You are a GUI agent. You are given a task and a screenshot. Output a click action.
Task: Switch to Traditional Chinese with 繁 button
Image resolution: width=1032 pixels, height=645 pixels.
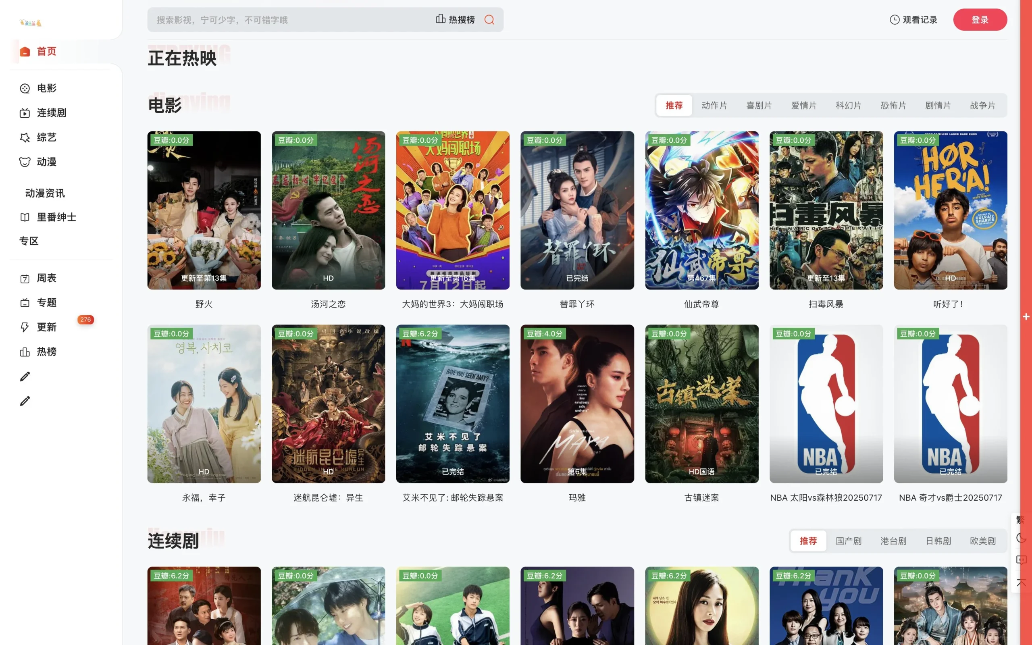(x=1020, y=520)
